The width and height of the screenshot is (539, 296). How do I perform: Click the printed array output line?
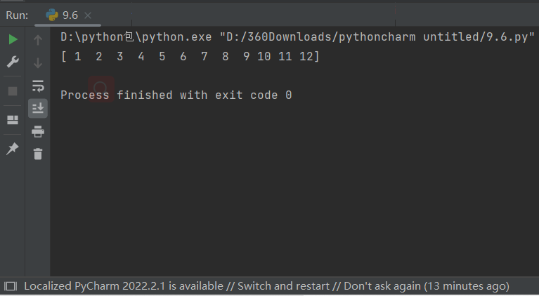(190, 56)
